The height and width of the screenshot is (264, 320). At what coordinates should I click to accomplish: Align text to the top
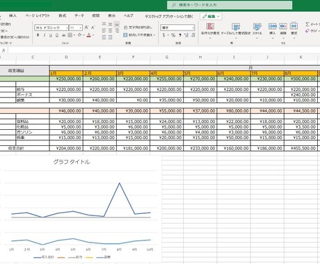[104, 24]
